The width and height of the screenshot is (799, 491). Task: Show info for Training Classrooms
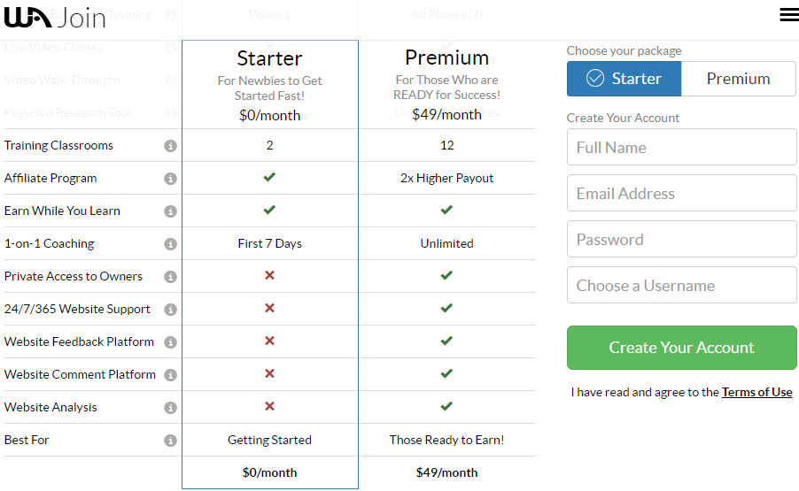170,146
